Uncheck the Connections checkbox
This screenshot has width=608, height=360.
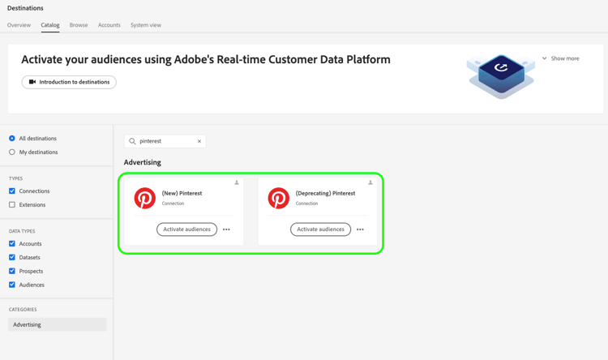click(12, 191)
